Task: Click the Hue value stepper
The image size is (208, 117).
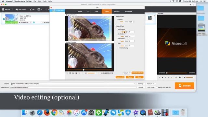Action: tap(134, 46)
